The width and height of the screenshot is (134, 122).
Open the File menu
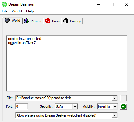point(5,11)
